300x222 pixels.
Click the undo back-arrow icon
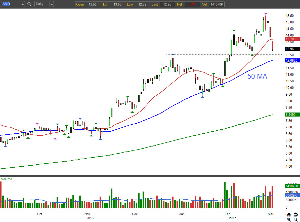tap(296, 214)
